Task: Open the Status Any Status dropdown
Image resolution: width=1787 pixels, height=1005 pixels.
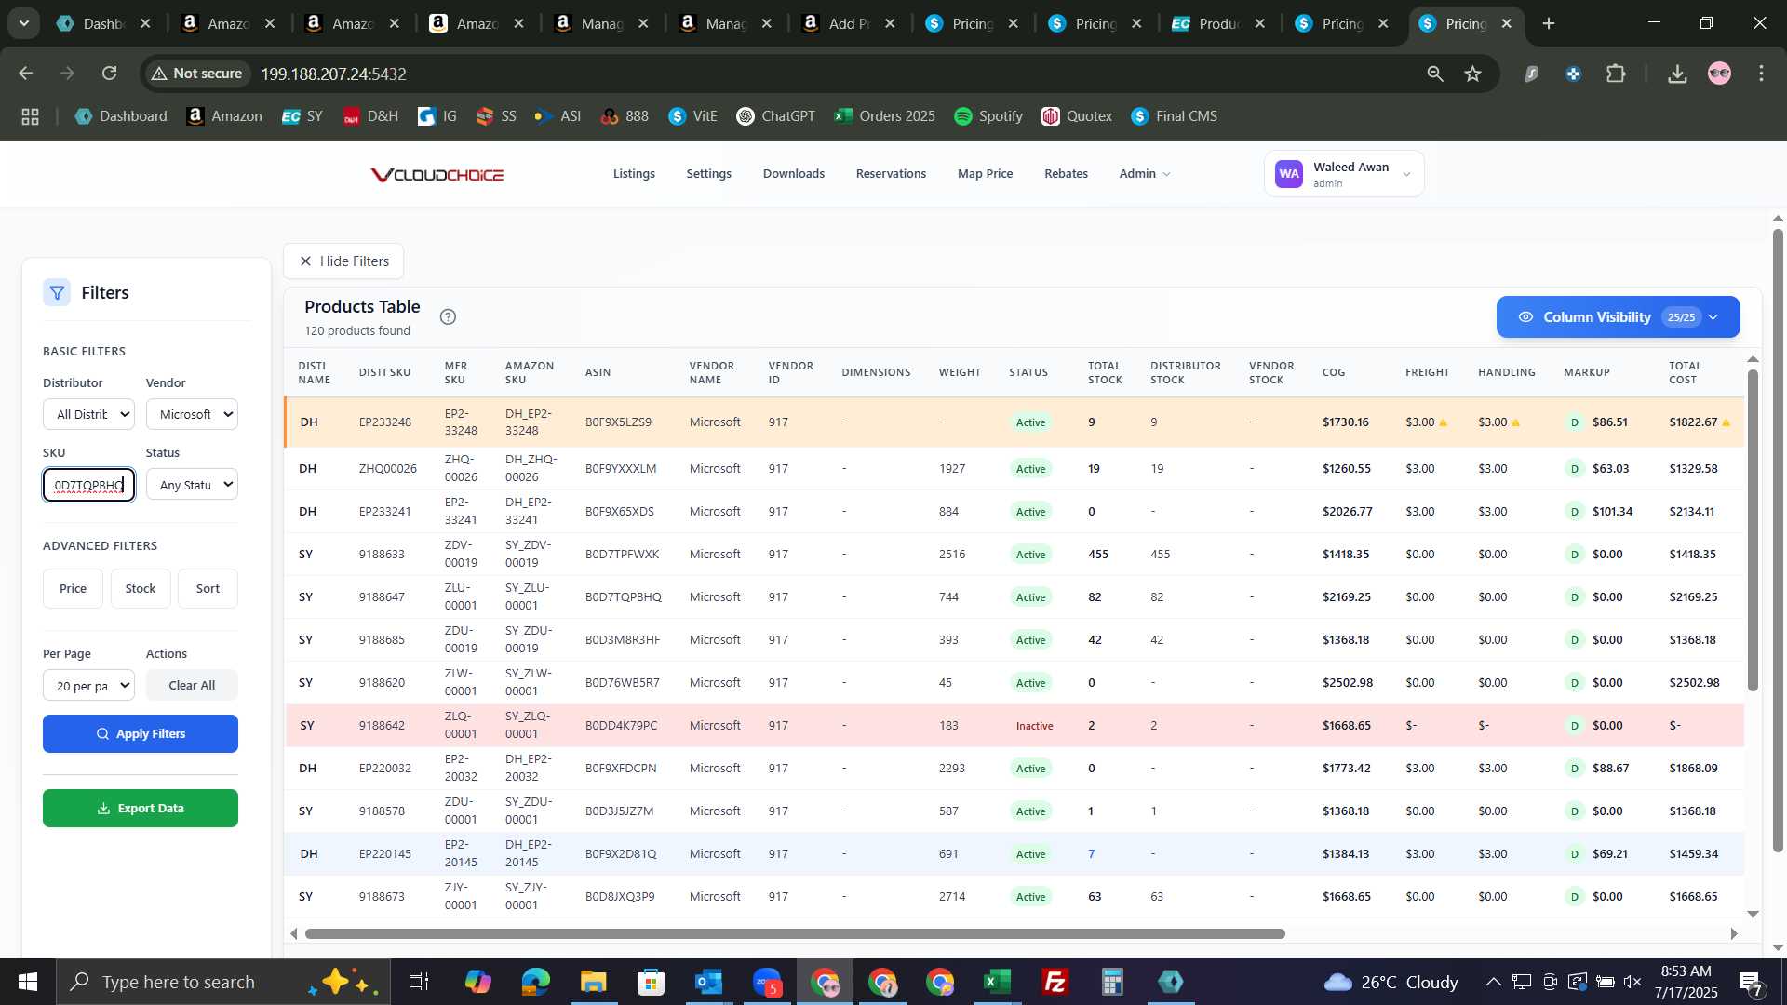Action: click(x=192, y=485)
